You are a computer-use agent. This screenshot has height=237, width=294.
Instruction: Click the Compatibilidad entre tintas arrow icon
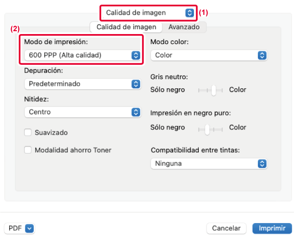pos(262,164)
